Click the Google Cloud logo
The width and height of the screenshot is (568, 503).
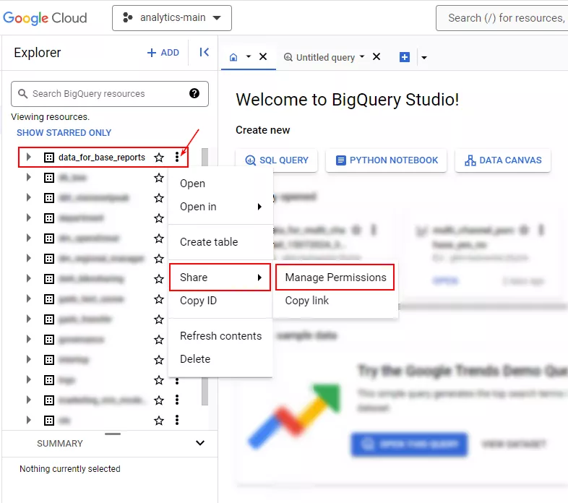coord(45,18)
